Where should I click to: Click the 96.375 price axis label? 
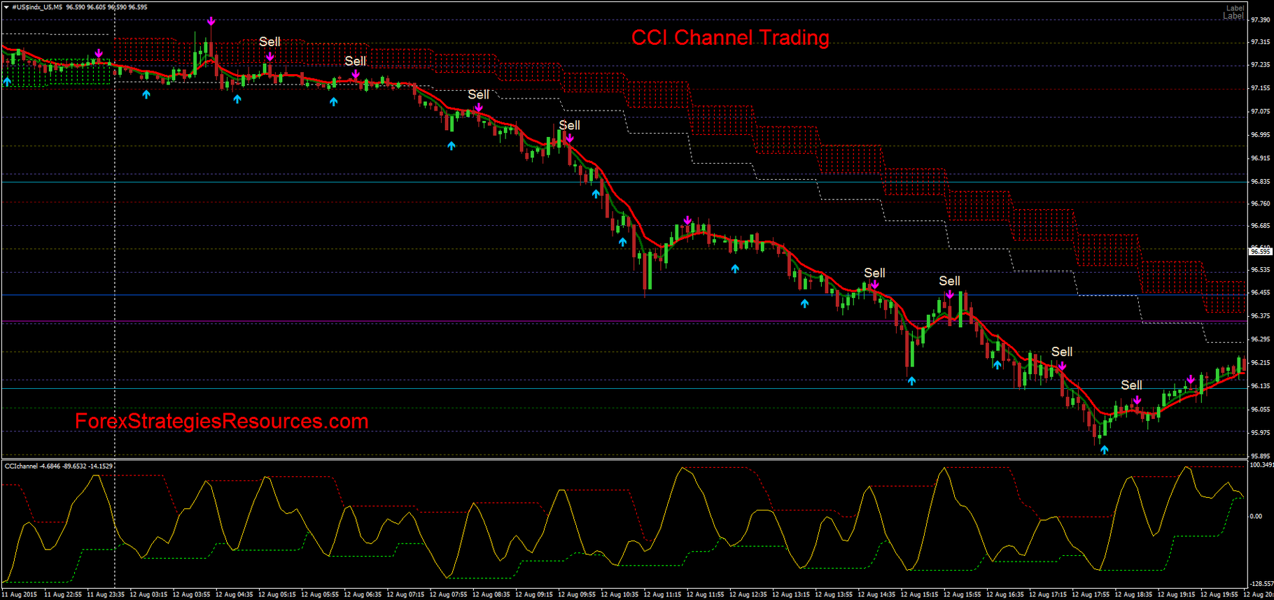point(1261,316)
